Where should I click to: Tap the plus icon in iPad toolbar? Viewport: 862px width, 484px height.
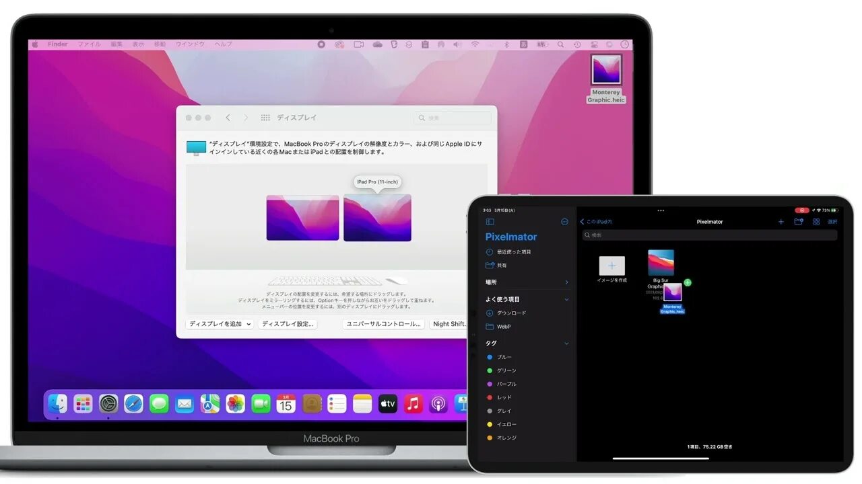(x=781, y=222)
